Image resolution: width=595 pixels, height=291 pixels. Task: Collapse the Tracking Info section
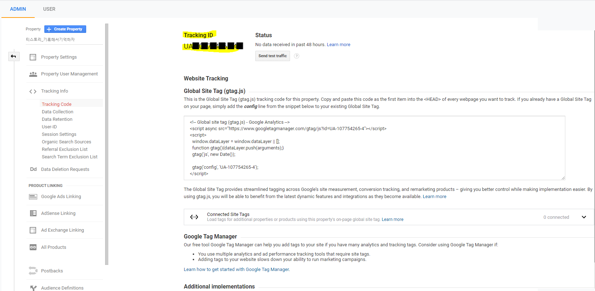(54, 91)
